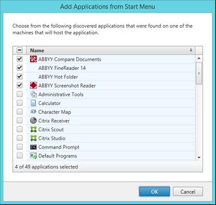This screenshot has height=205, width=216.
Task: Toggle the select-all checkbox in header
Action: point(19,50)
